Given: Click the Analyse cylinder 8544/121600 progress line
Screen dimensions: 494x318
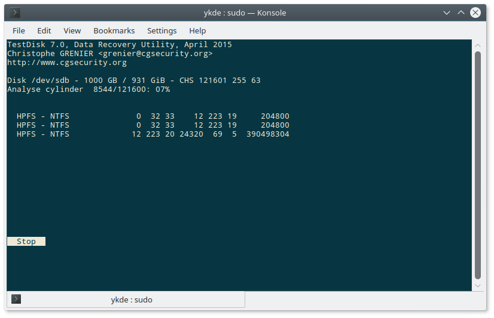Looking at the screenshot, I should 89,89.
